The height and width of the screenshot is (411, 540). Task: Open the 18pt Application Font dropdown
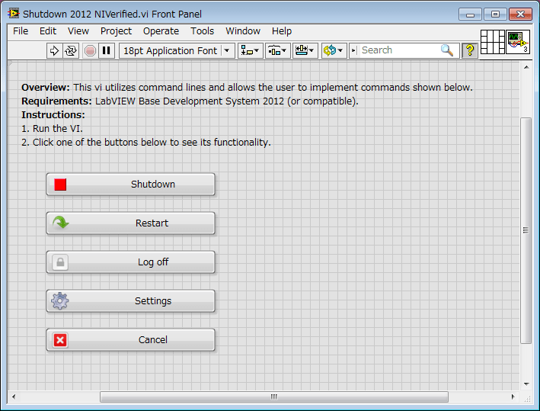[x=177, y=51]
